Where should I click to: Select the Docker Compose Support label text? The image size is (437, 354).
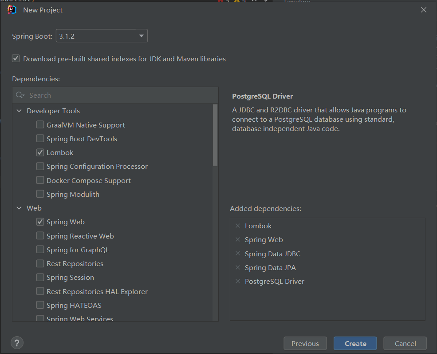coord(89,180)
